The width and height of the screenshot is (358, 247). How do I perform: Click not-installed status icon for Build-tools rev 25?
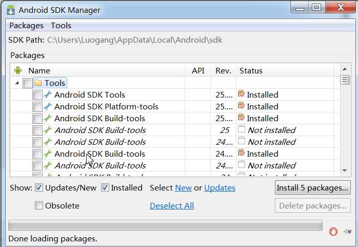coord(242,129)
